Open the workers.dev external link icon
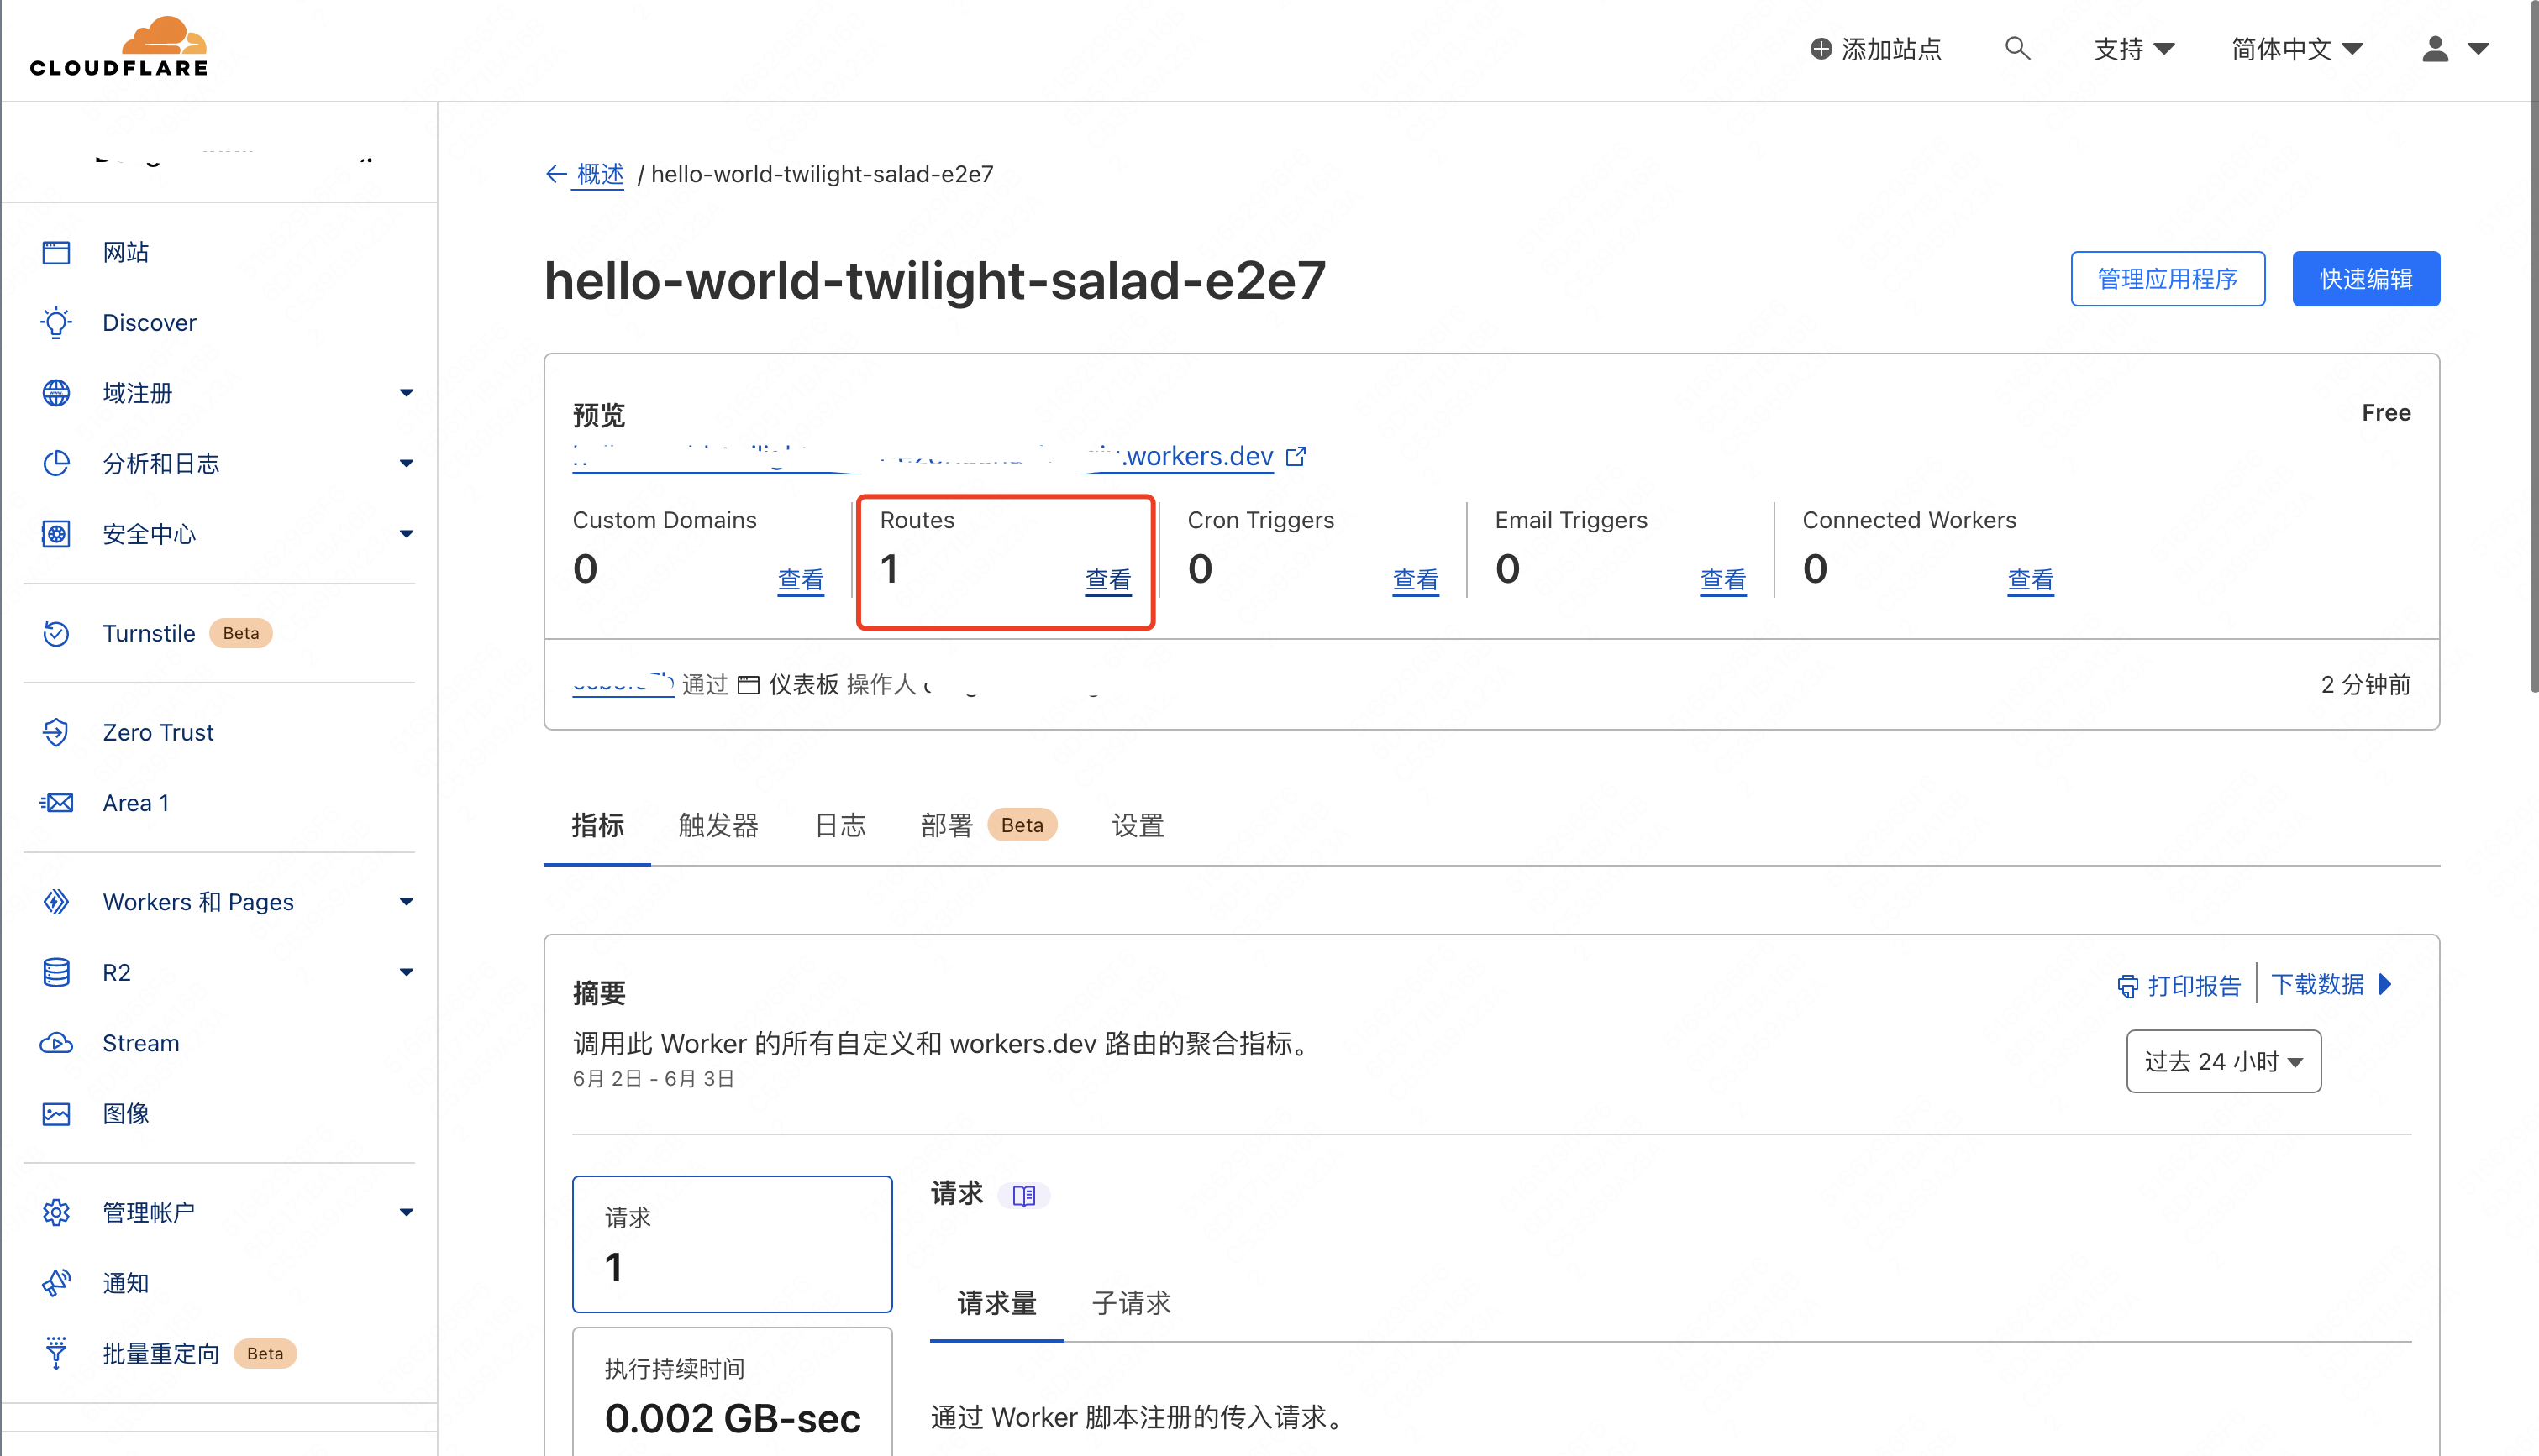Screen dimensions: 2539x1456 point(1296,456)
